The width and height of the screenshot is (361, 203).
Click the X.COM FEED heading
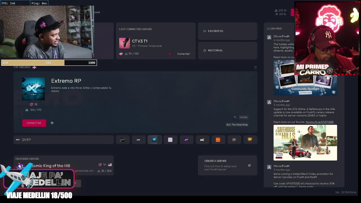coord(274,28)
